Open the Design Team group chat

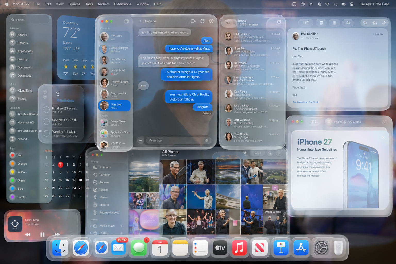(x=114, y=123)
